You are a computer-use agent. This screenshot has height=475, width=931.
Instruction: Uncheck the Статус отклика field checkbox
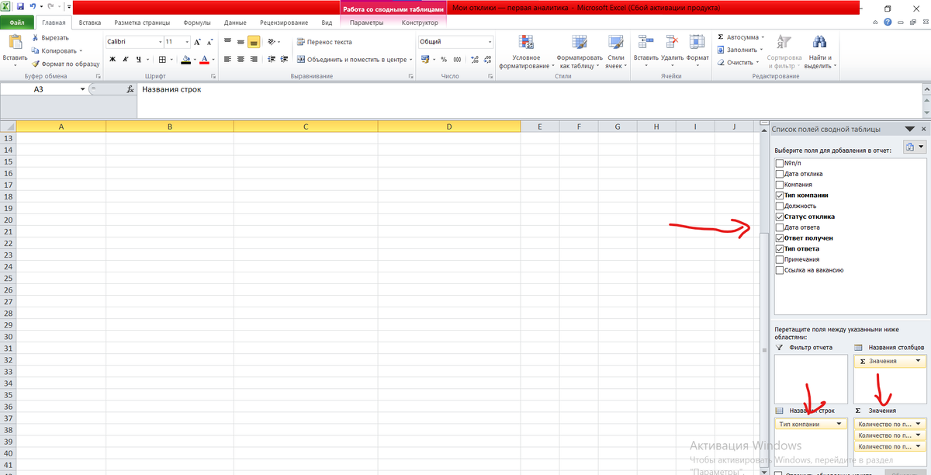pos(780,217)
